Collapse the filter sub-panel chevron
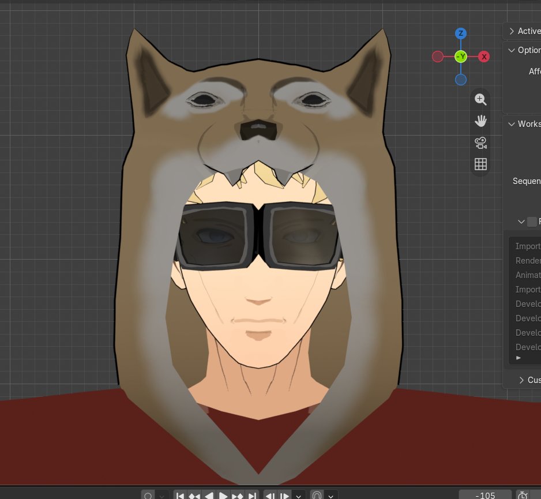This screenshot has height=499, width=541. 521,222
